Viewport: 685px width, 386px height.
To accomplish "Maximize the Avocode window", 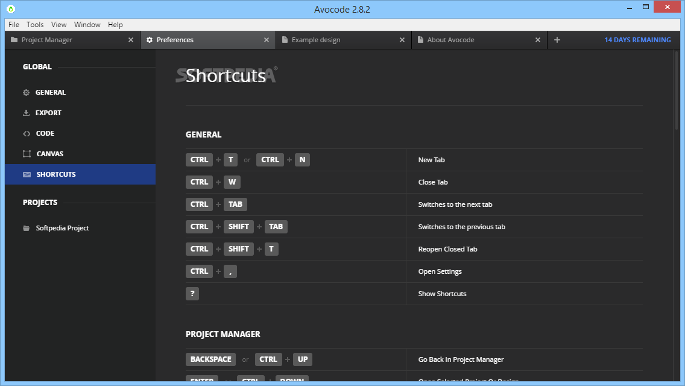I will [x=646, y=7].
